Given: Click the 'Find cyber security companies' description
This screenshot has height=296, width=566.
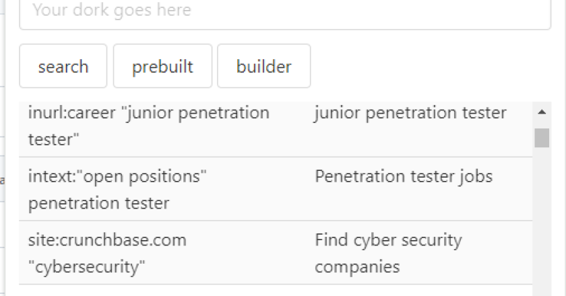Looking at the screenshot, I should (x=387, y=252).
